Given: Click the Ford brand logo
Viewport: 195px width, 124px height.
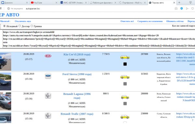Looking at the screenshot, I should 48,76.
